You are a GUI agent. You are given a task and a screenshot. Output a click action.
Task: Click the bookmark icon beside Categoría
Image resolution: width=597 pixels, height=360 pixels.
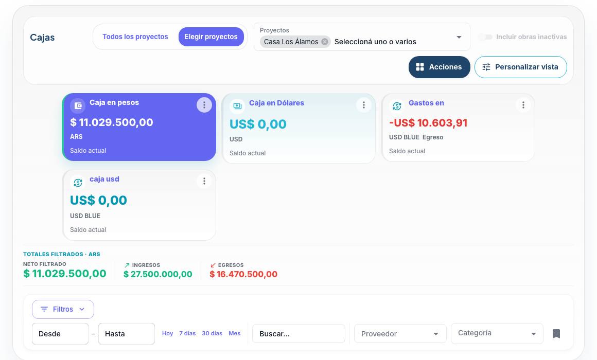(556, 334)
